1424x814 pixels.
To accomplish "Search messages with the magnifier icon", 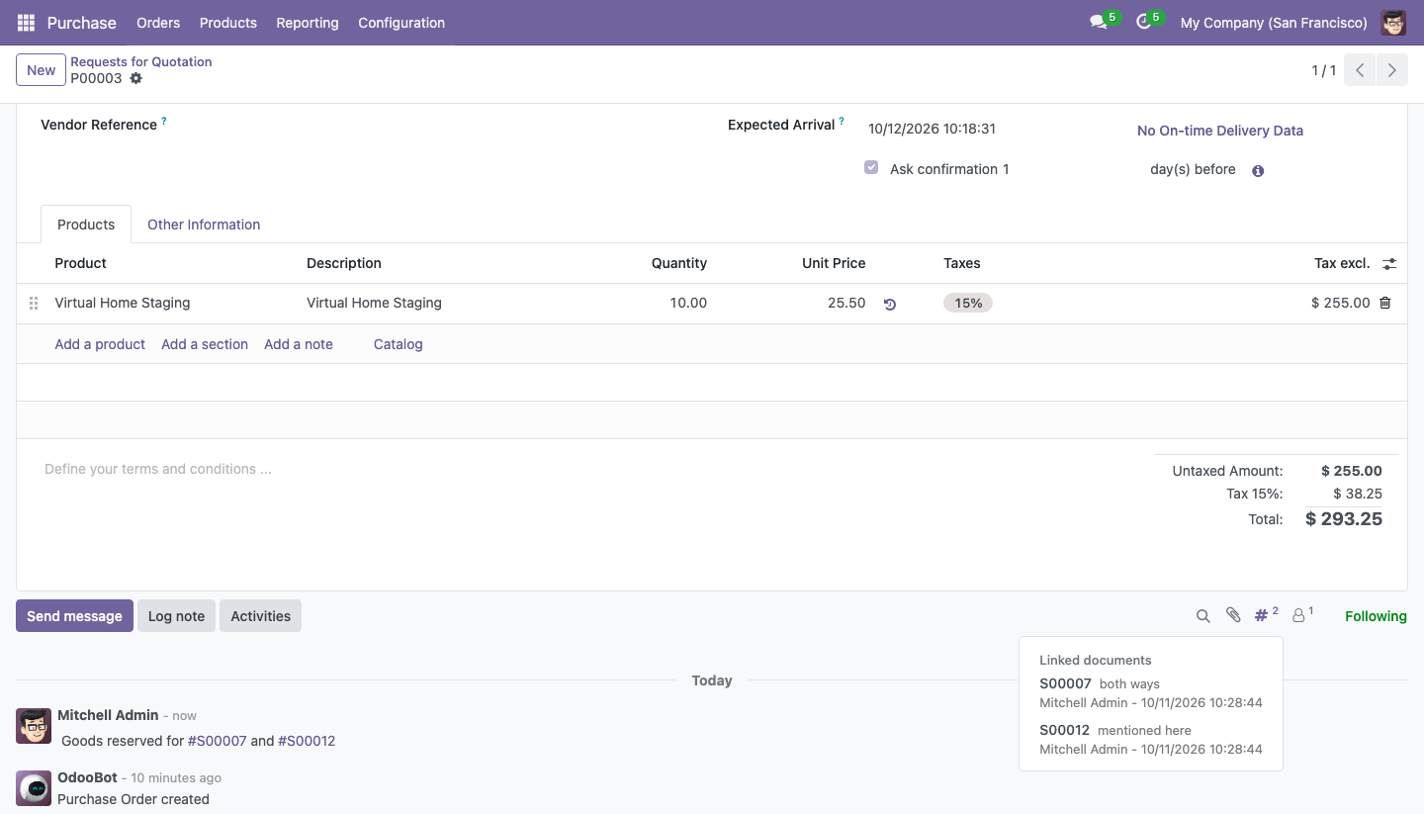I will point(1203,616).
